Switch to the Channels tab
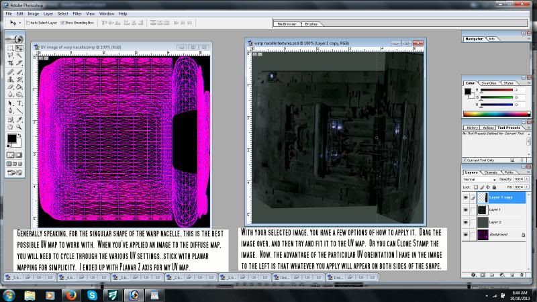537x302 pixels. click(491, 172)
